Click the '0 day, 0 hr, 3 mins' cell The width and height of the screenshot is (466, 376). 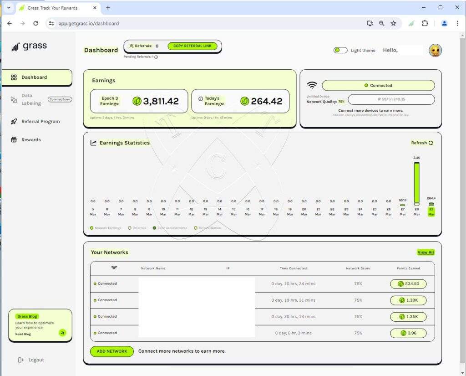(294, 333)
